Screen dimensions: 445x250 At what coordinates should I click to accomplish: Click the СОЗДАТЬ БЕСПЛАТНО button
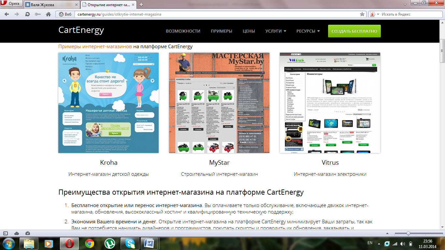pyautogui.click(x=354, y=31)
